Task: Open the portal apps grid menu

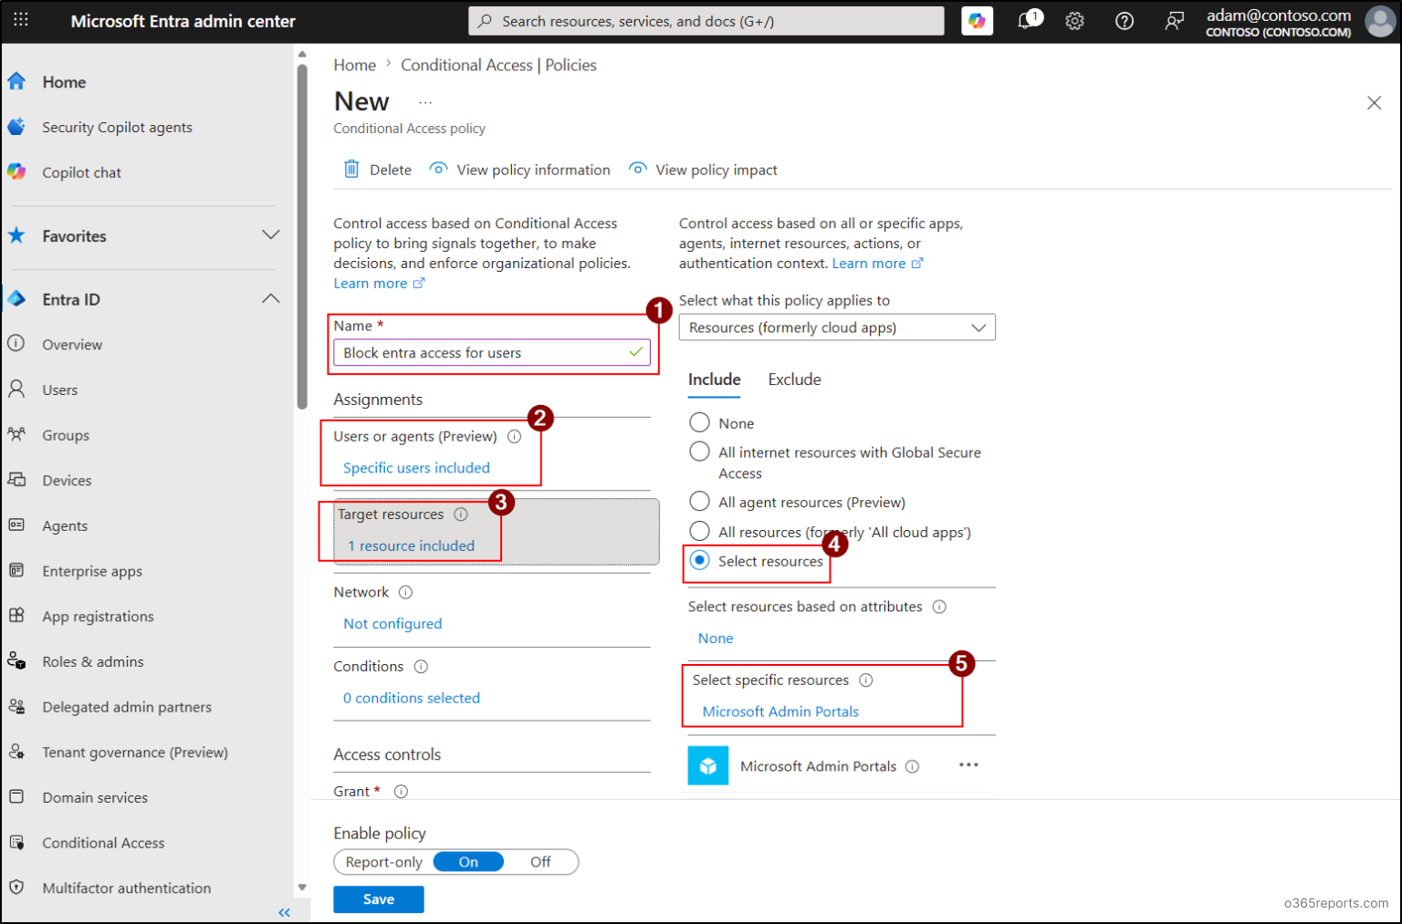Action: [21, 20]
